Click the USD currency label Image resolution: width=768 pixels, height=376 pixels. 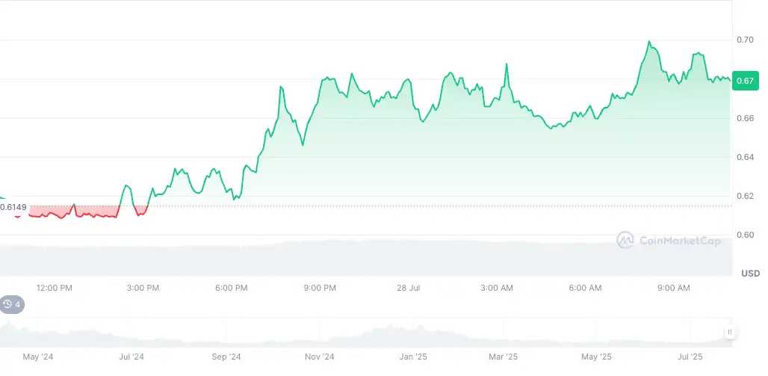click(750, 274)
